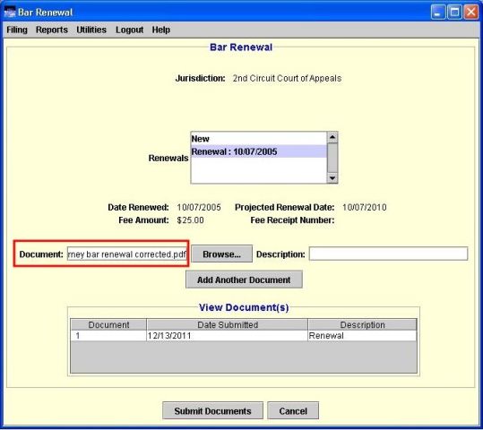This screenshot has width=483, height=430.
Task: Click Add Another Document button
Action: tap(244, 279)
